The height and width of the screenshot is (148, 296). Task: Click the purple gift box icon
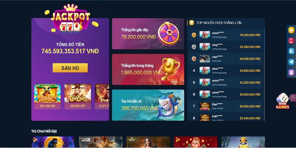point(291,73)
